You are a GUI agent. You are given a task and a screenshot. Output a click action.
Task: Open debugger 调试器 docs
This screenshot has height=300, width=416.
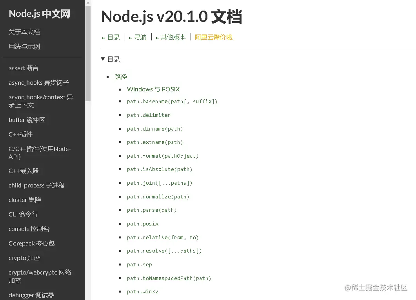point(31,295)
